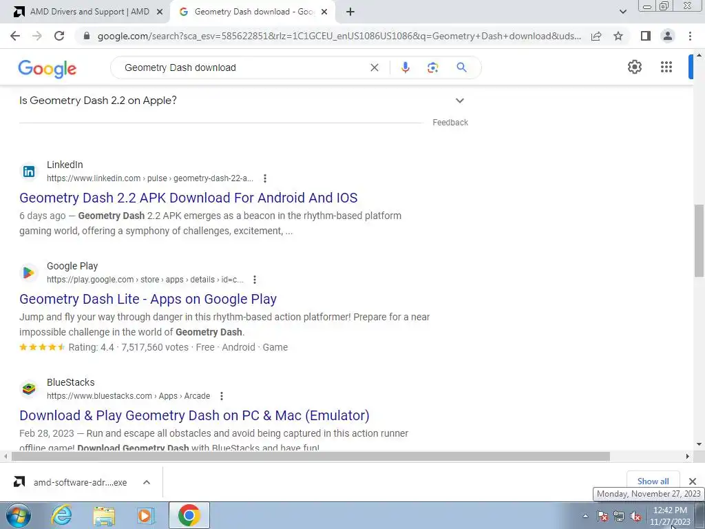
Task: Close the Geometry Dash download tab
Action: [324, 12]
